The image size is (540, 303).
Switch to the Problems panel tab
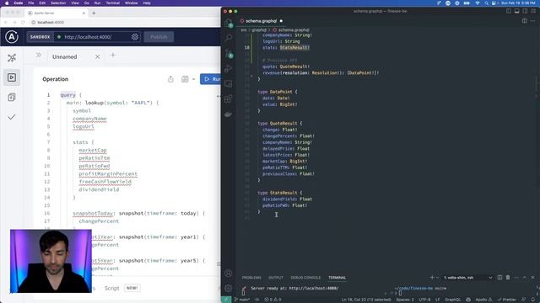(x=251, y=278)
